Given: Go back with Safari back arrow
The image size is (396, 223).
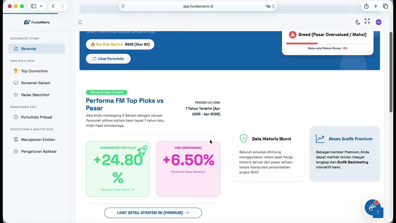Looking at the screenshot, I should tap(53, 6).
